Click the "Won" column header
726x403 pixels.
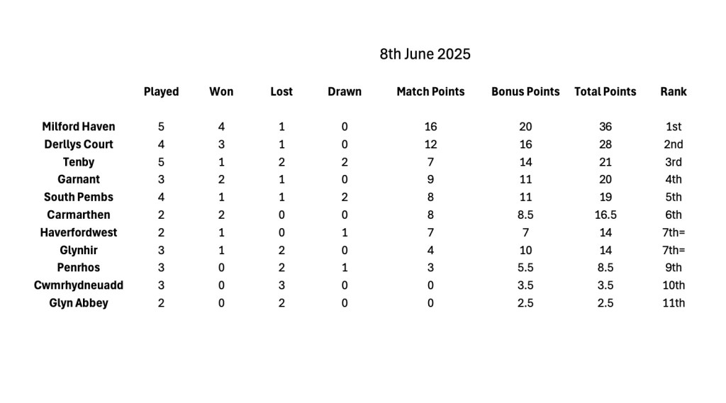(x=221, y=91)
